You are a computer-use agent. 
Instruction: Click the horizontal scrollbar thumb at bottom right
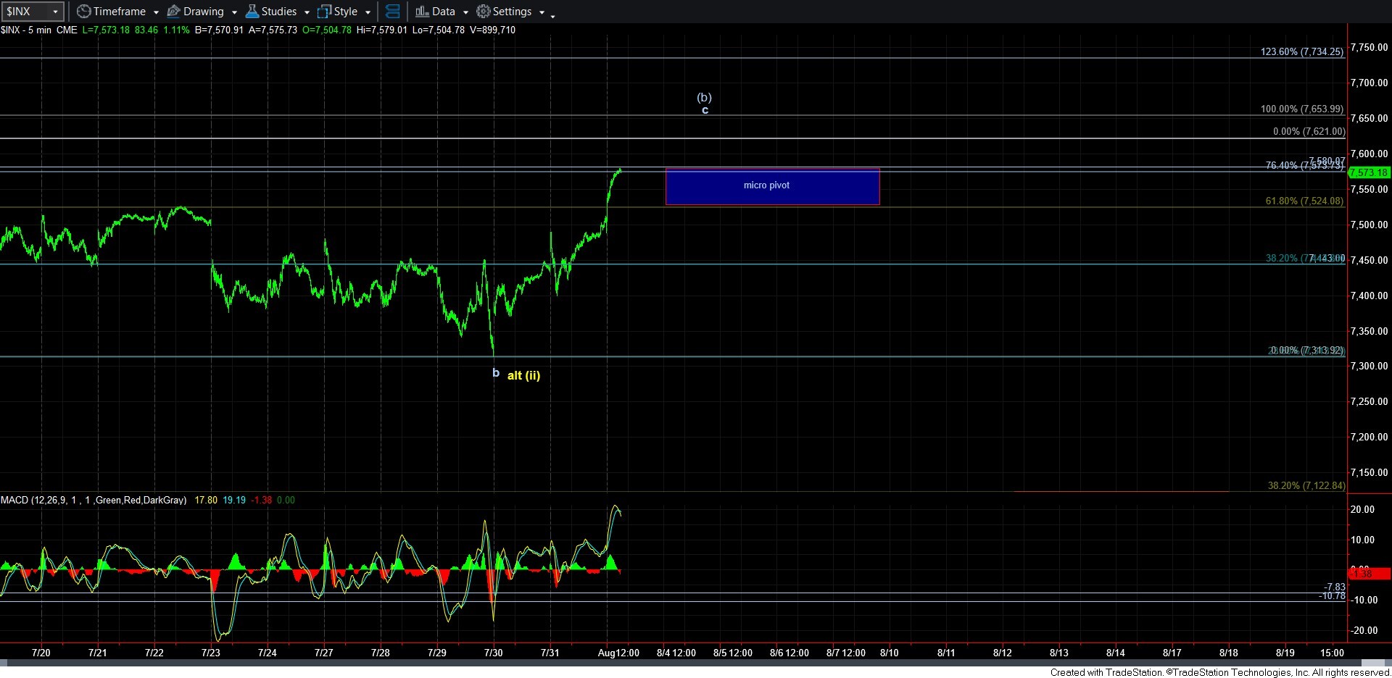pos(1375,663)
